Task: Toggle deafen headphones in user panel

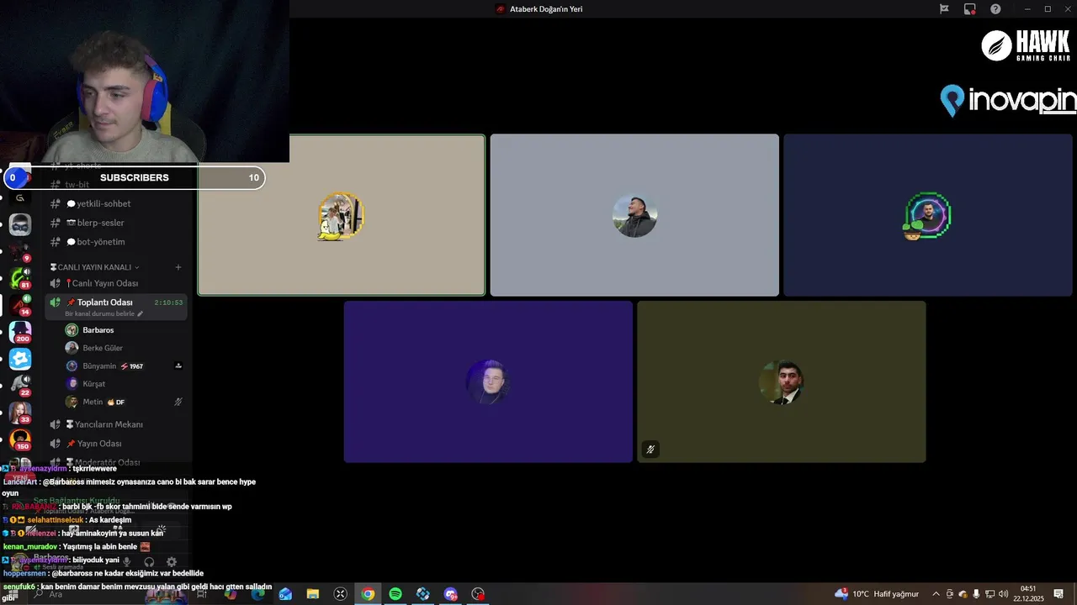Action: click(149, 561)
